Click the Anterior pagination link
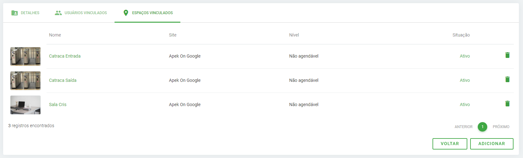Screen dimensions: 523x158 click(x=463, y=127)
